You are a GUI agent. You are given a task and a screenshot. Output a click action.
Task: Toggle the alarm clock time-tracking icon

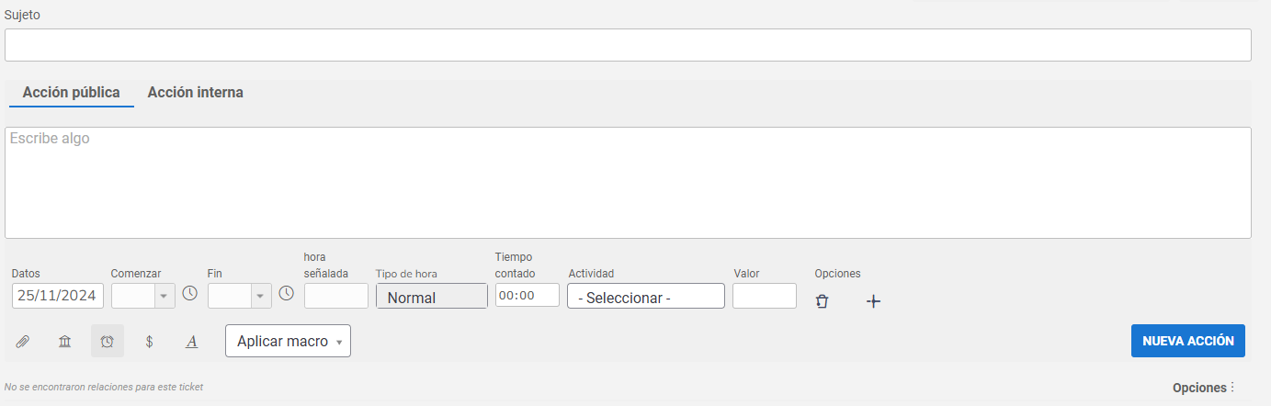click(108, 341)
